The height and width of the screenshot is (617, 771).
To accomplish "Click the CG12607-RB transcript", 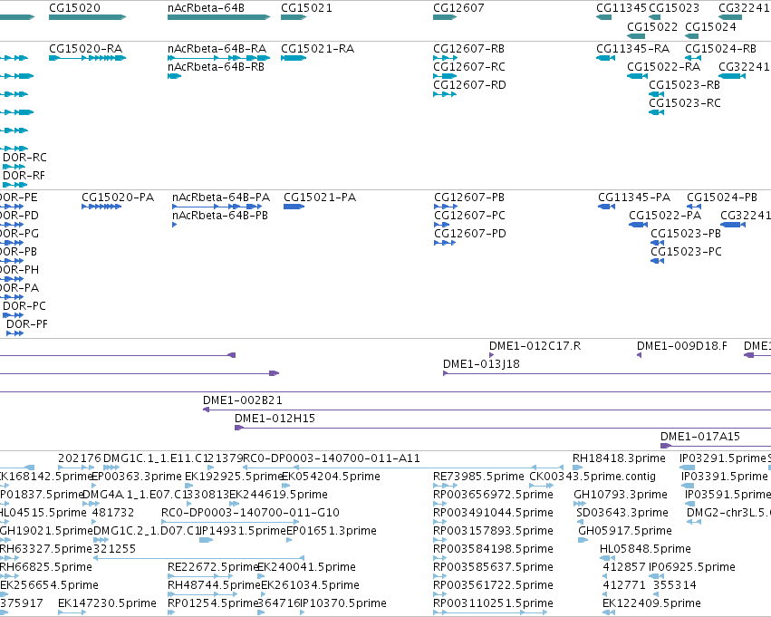I will click(445, 58).
